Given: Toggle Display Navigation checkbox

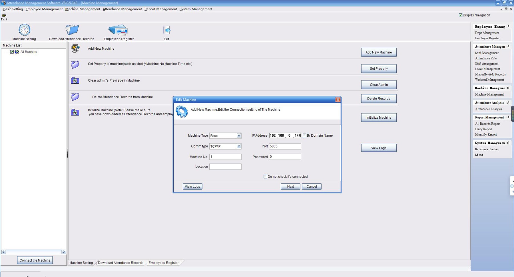Looking at the screenshot, I should [x=460, y=15].
